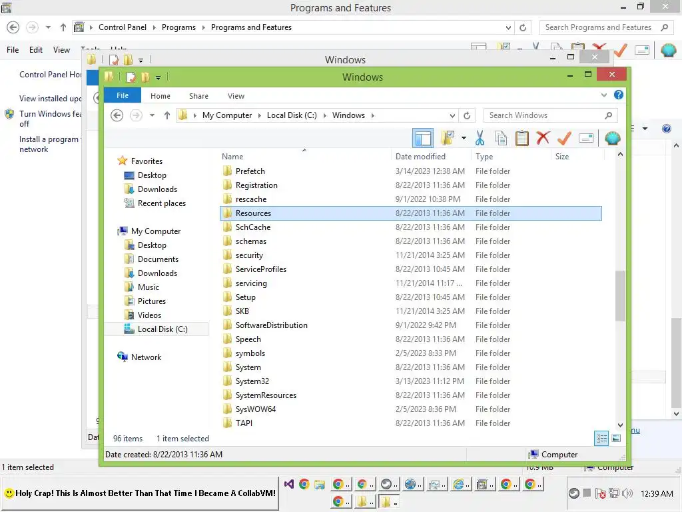Open Edit menu in Programs and Features

click(x=36, y=50)
